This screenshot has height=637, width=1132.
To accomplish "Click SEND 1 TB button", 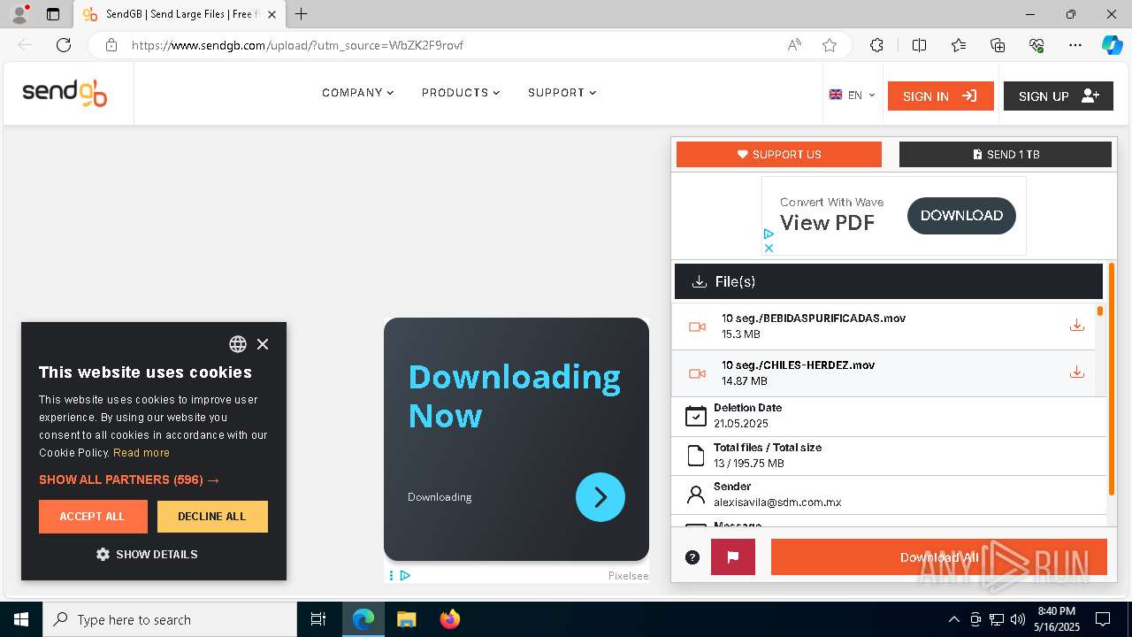I will (1006, 154).
